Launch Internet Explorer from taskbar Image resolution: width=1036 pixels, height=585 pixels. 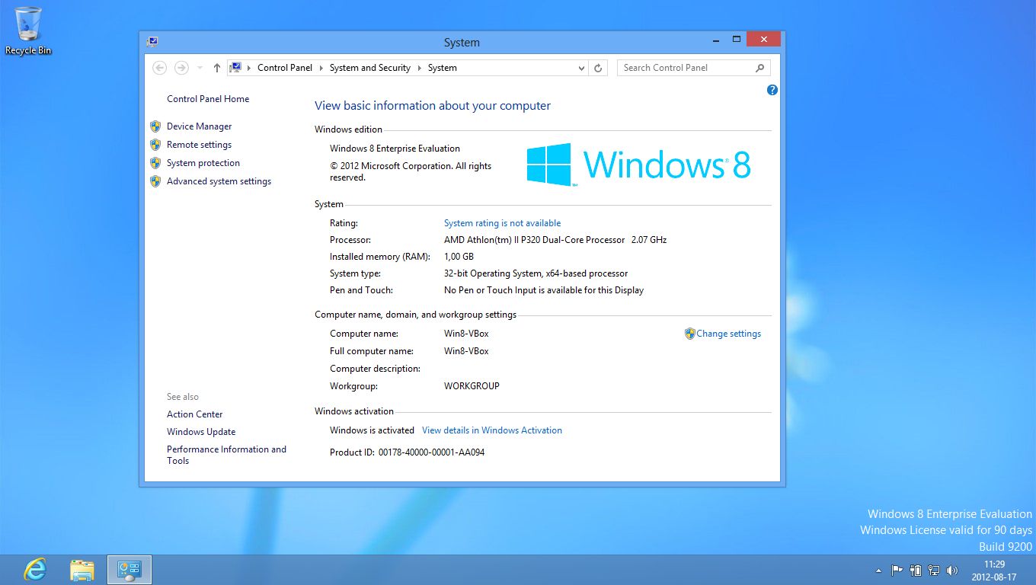coord(35,569)
